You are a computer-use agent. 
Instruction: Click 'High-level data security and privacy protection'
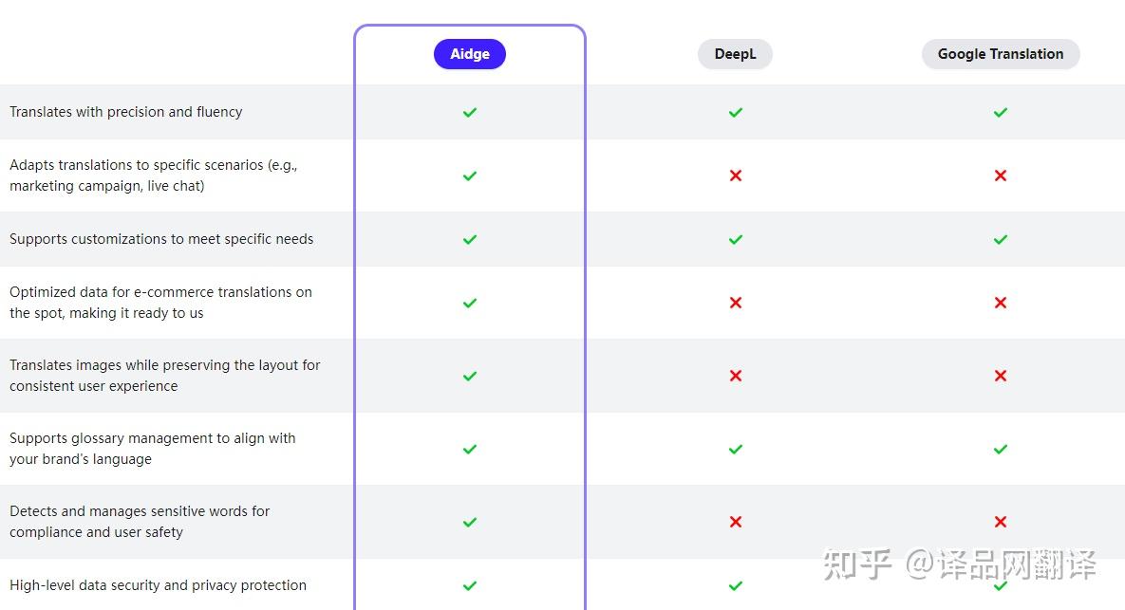(158, 585)
